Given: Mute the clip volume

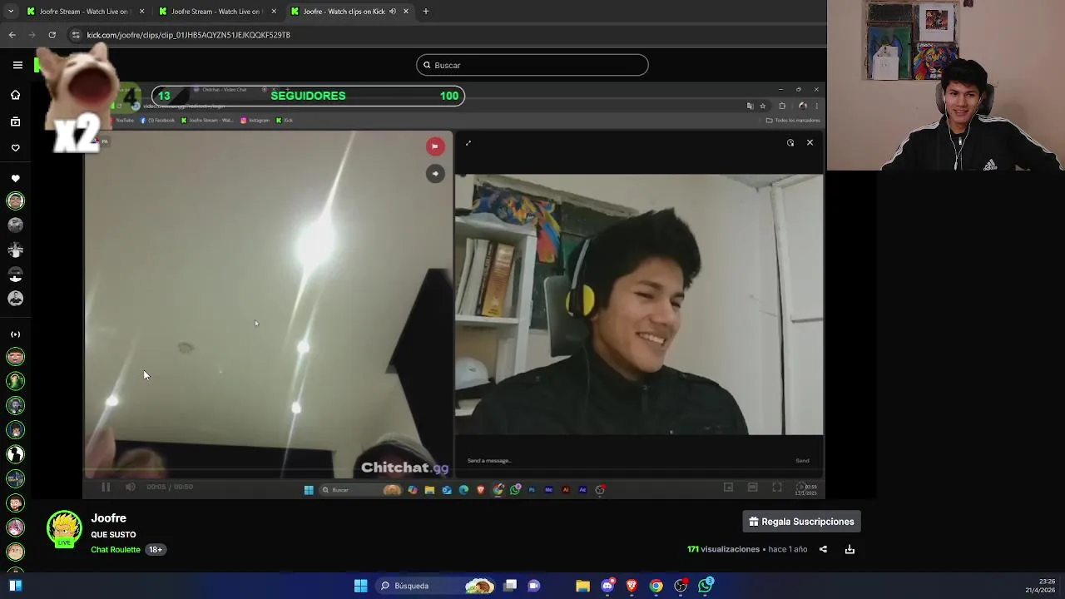Looking at the screenshot, I should (x=130, y=487).
